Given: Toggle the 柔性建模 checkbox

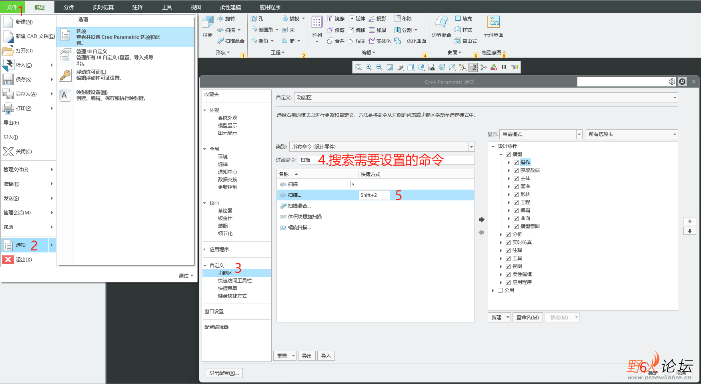Looking at the screenshot, I should pos(508,274).
